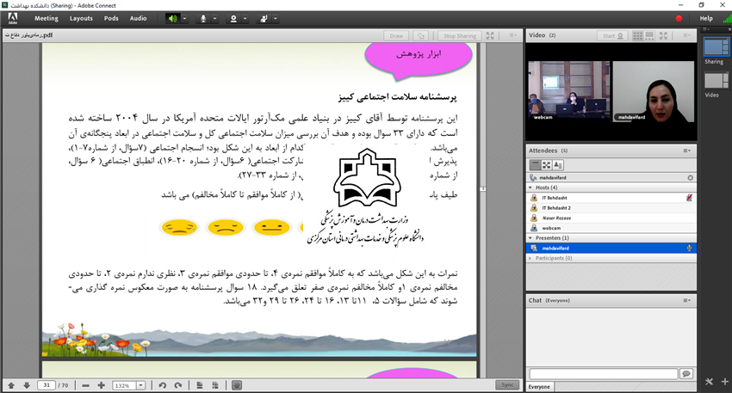Switch Video pod to grid view
Viewport: 732px width, 393px height.
637,35
